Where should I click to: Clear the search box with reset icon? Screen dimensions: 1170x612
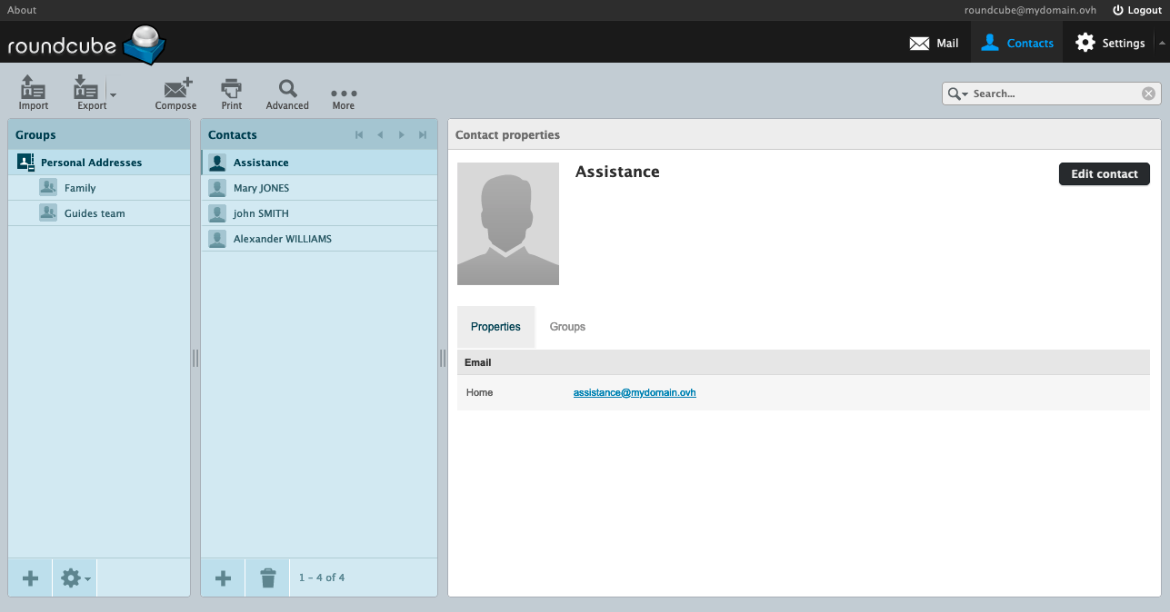click(x=1148, y=94)
